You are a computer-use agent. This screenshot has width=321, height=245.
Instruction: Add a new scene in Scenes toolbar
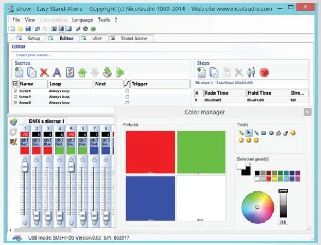coord(19,72)
